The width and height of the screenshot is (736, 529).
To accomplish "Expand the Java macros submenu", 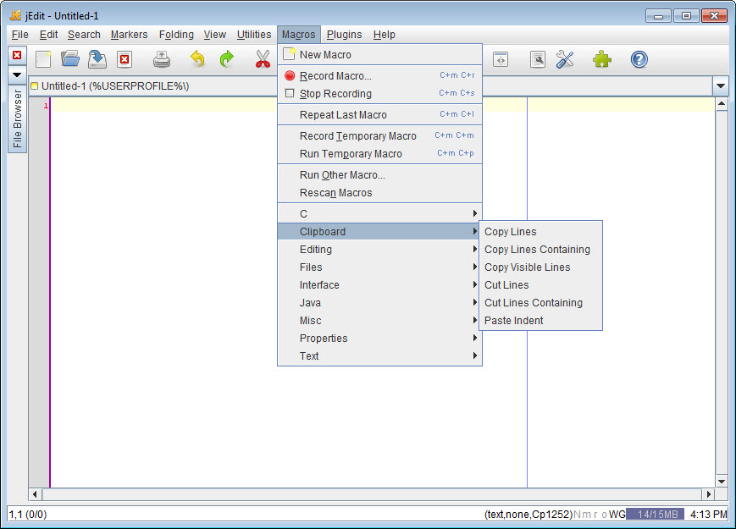I will pyautogui.click(x=379, y=303).
